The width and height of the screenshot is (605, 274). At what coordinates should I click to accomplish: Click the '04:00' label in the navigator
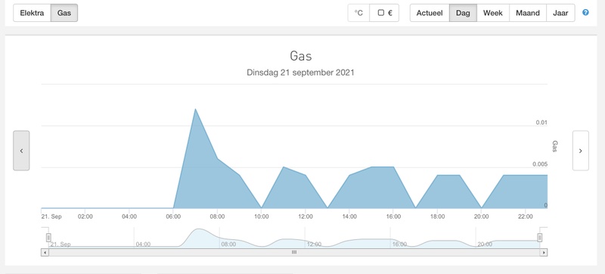point(143,244)
